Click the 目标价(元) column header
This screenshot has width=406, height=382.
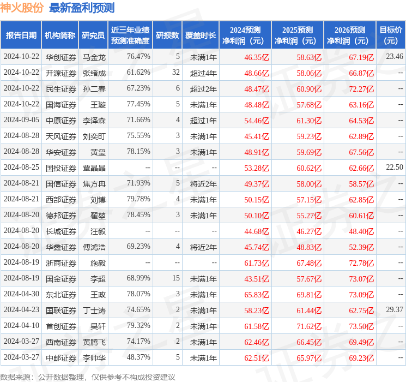click(391, 35)
